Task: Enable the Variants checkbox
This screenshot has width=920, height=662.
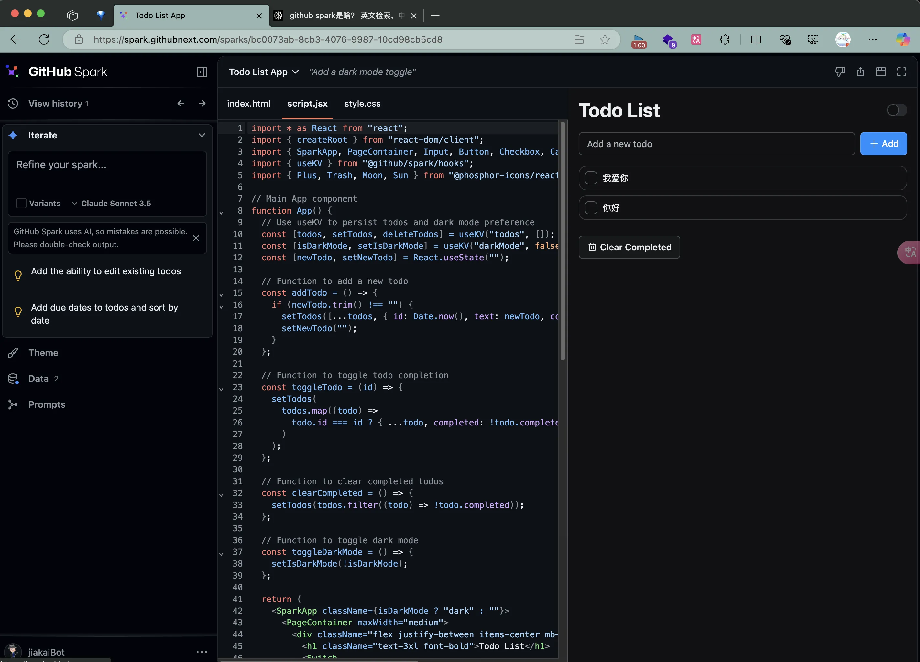Action: tap(21, 203)
